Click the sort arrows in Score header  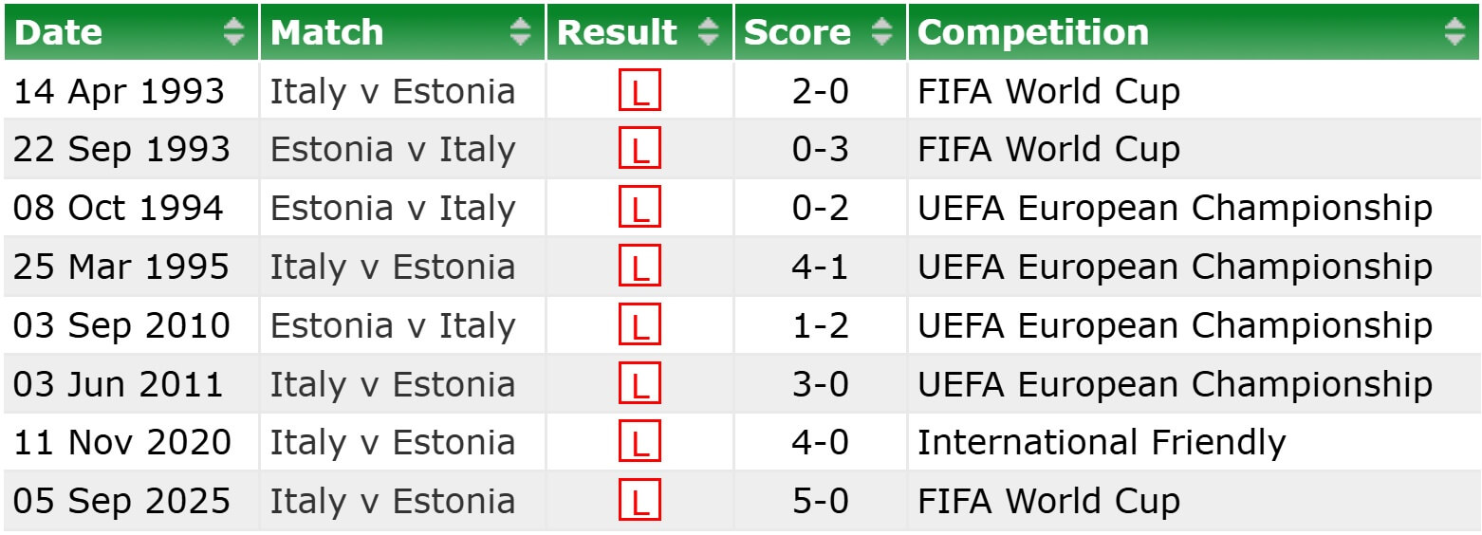coord(882,32)
